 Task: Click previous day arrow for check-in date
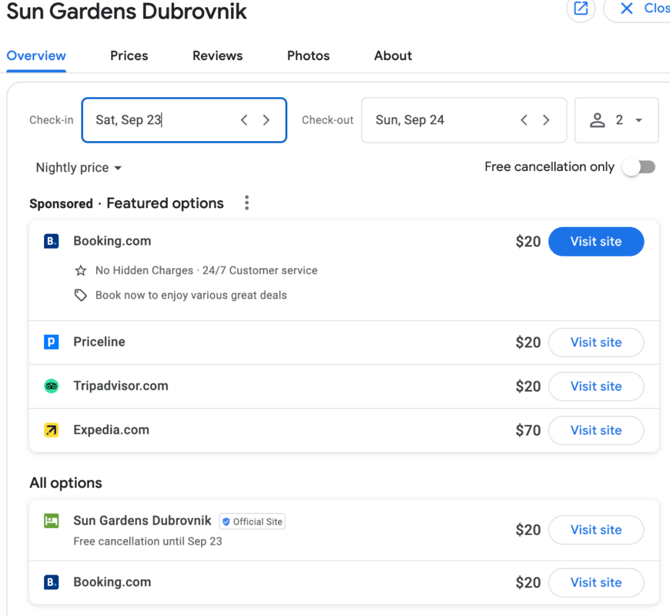coord(244,120)
